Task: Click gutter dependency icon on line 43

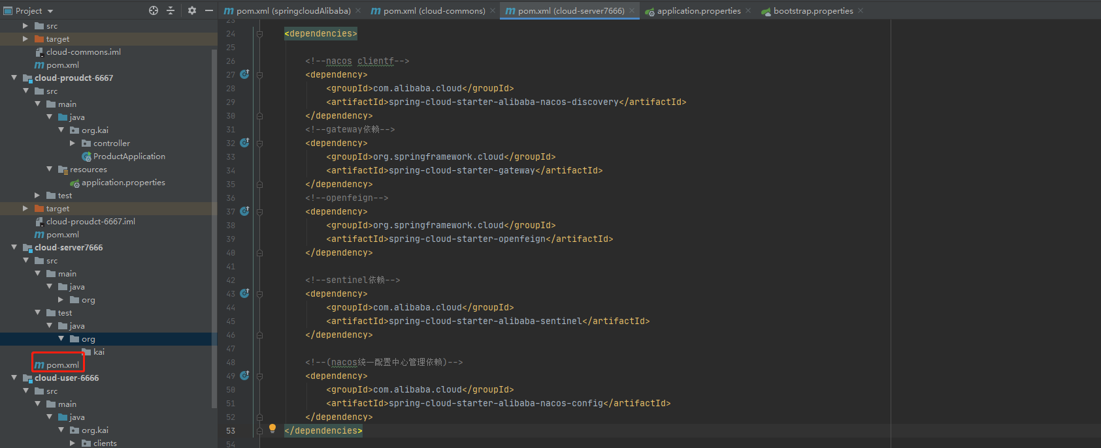Action: click(x=244, y=293)
